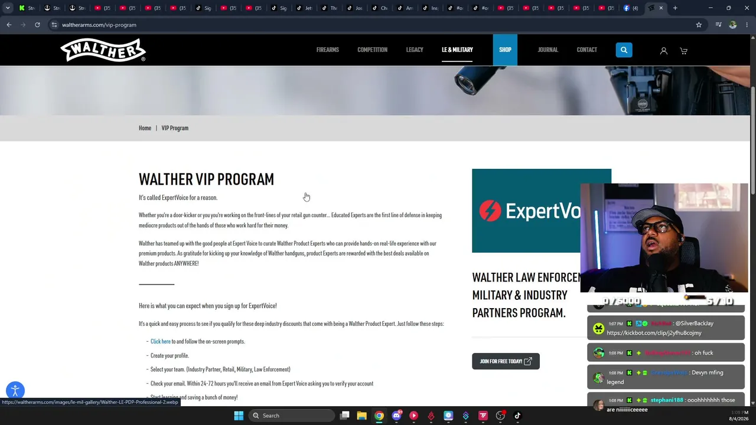Viewport: 756px width, 425px height.
Task: Open the accessibility options icon
Action: [15, 391]
